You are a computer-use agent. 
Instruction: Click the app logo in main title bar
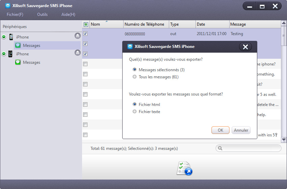[8, 6]
